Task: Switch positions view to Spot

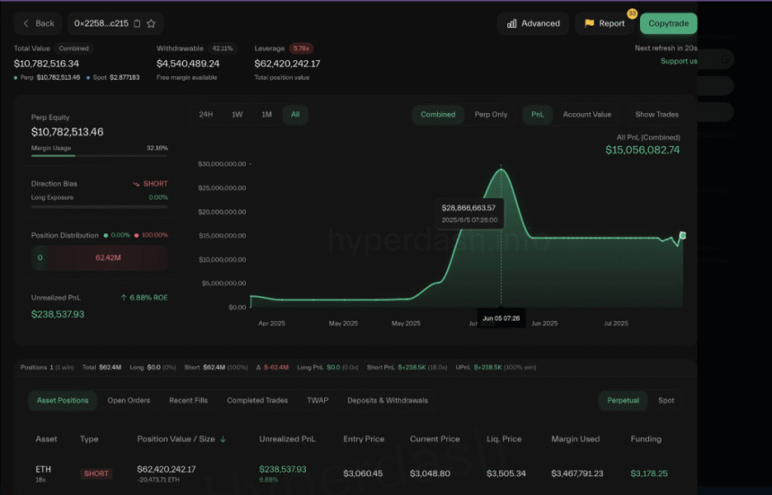Action: coord(666,400)
